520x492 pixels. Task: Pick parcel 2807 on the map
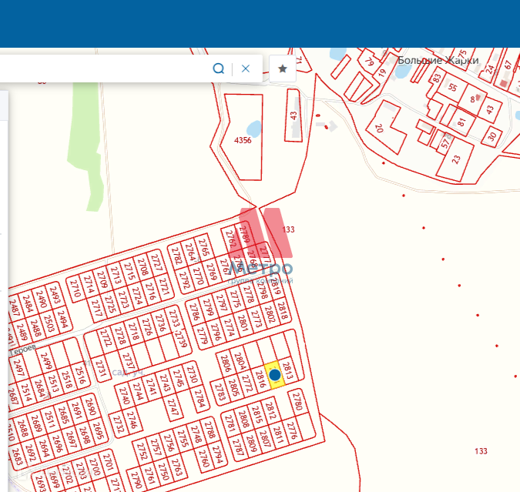[264, 440]
